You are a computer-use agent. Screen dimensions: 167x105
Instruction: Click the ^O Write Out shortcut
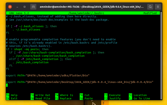(40, 95)
